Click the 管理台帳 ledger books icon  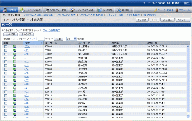pyautogui.click(x=99, y=10)
